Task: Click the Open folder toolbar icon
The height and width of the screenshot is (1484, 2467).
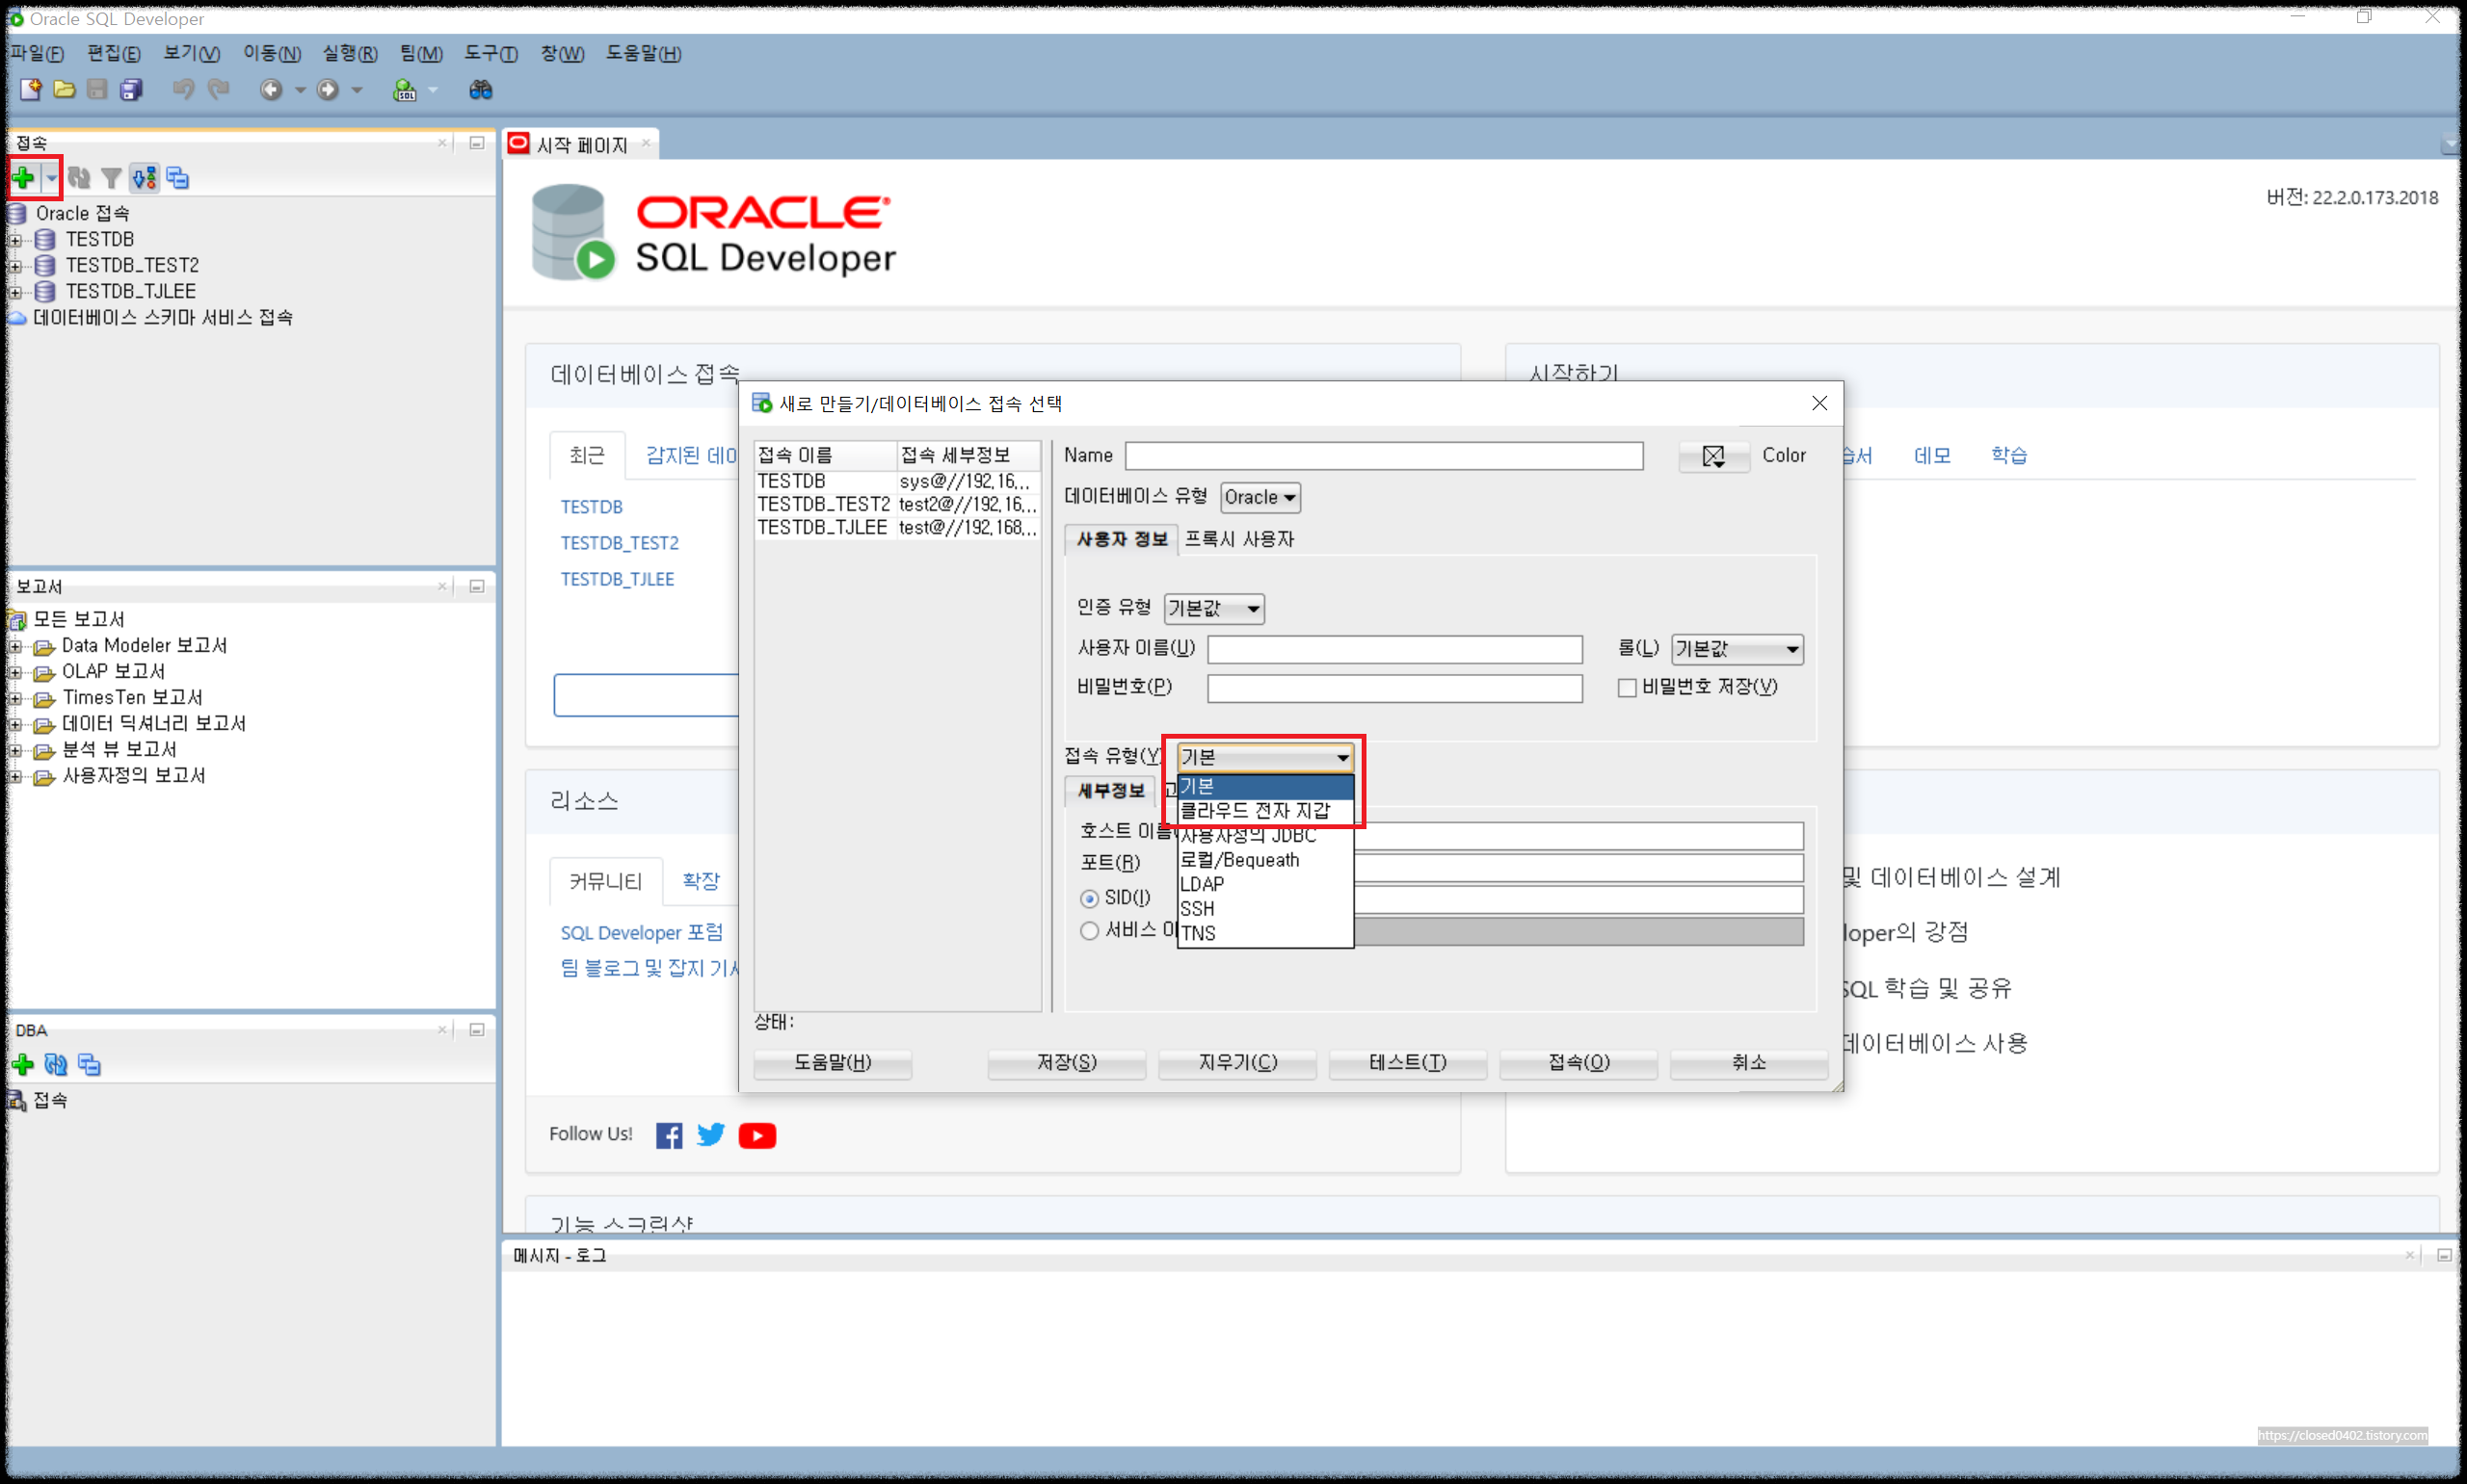Action: click(64, 90)
